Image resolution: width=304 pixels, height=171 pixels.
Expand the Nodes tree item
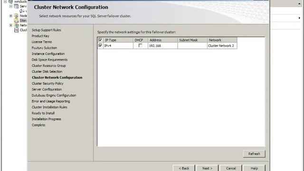click(11, 16)
